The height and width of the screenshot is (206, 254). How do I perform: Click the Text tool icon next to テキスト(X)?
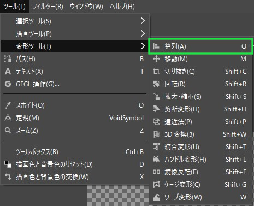[x=8, y=72]
